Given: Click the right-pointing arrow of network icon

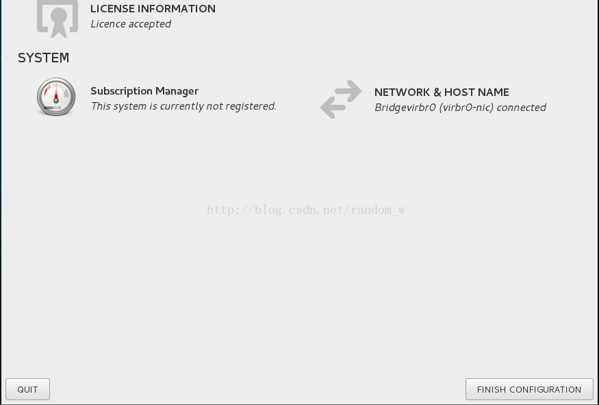Looking at the screenshot, I should coord(348,90).
